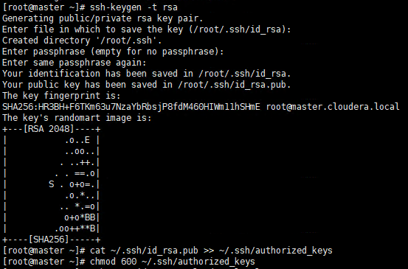The height and width of the screenshot is (269, 408).
Task: Click the id_rsa.pub path in public key line
Action: pyautogui.click(x=232, y=85)
